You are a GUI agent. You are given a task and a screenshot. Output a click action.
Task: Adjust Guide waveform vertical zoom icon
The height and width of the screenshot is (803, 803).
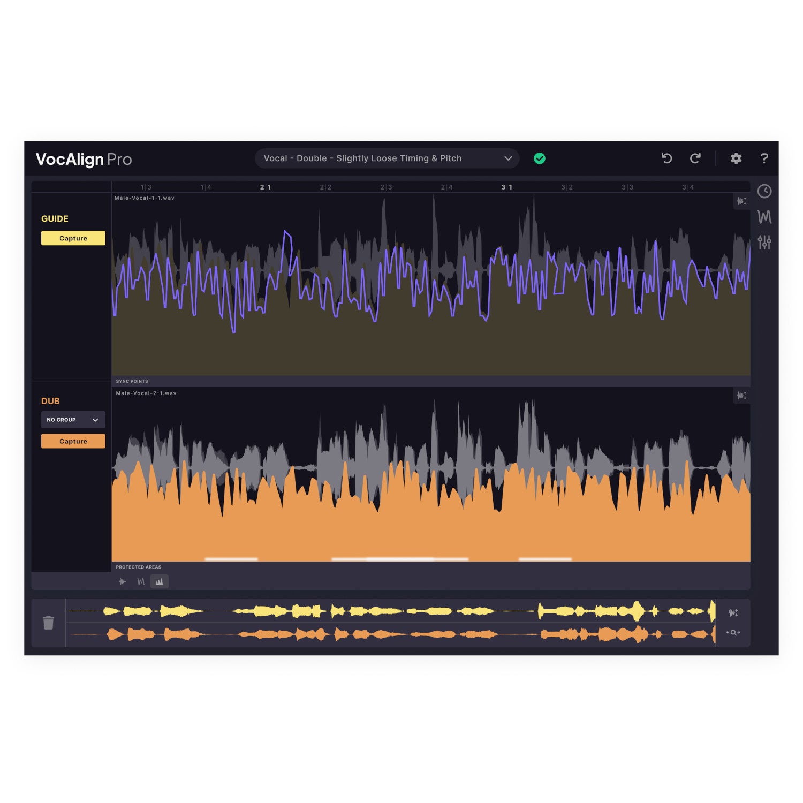741,201
